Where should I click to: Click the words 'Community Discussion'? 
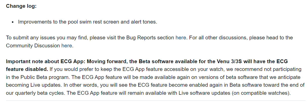33,46
